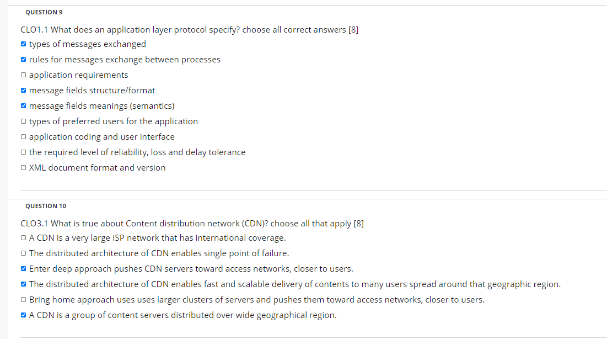Click the 'types of messages exchanged' answer label
The width and height of the screenshot is (607, 339).
tap(88, 44)
